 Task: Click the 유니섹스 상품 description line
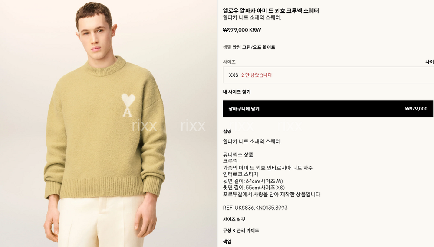[x=238, y=154]
